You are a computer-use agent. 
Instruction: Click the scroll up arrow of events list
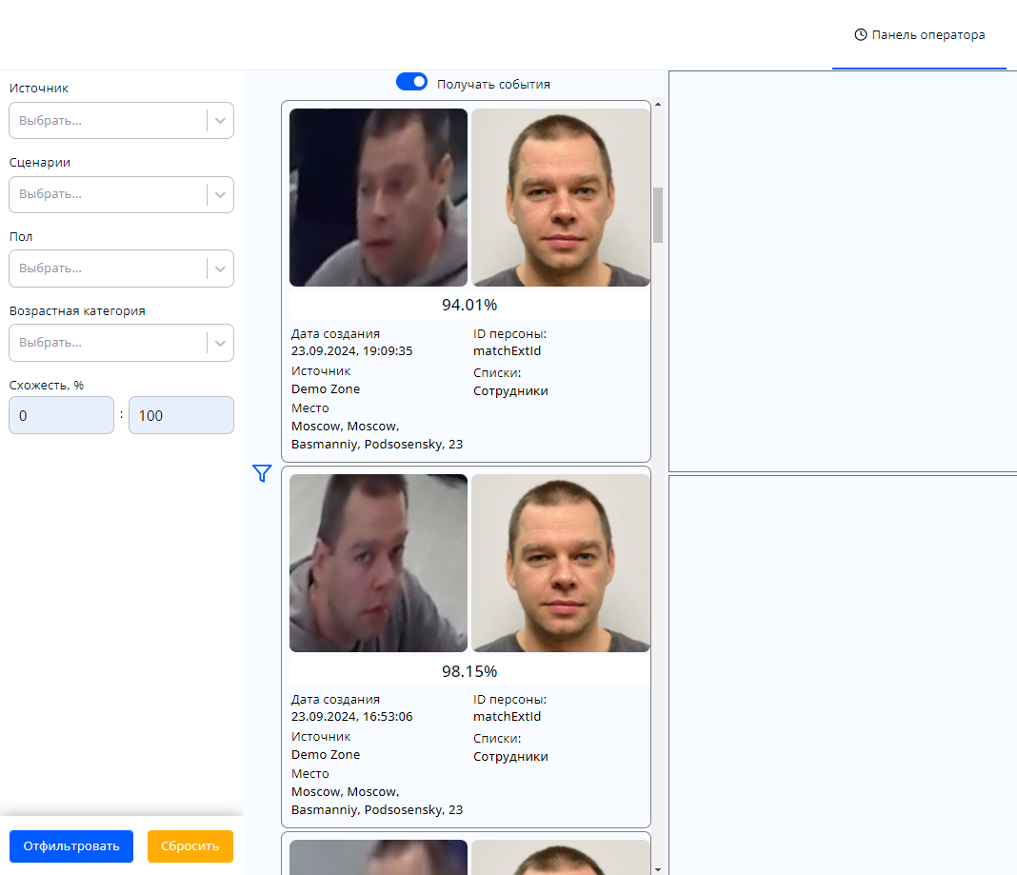(658, 105)
